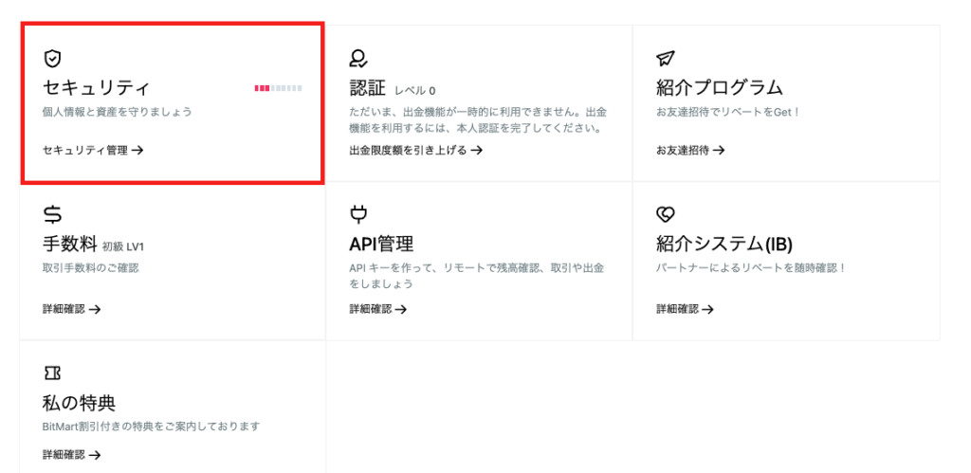Click the security level progress bar
Screen dimensions: 971x473
tap(278, 88)
